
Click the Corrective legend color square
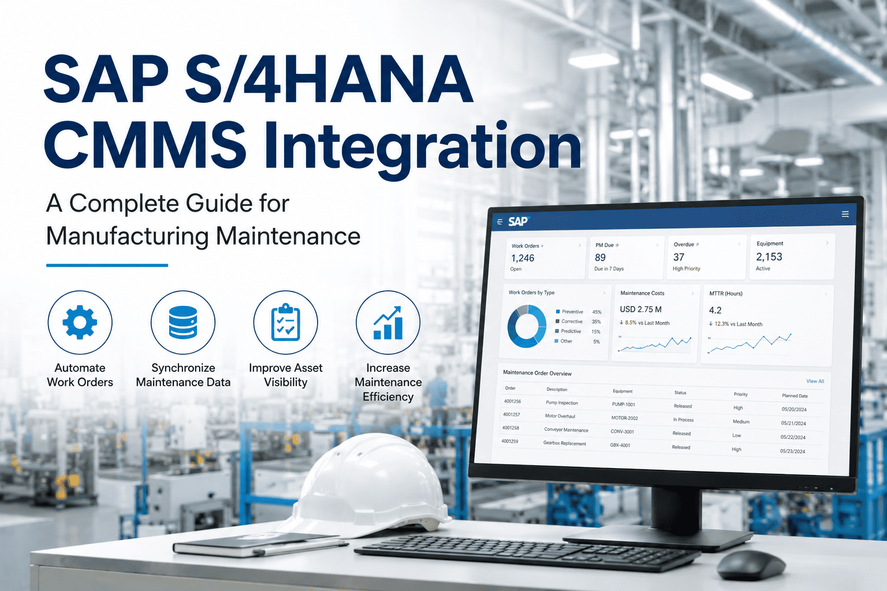click(x=557, y=321)
